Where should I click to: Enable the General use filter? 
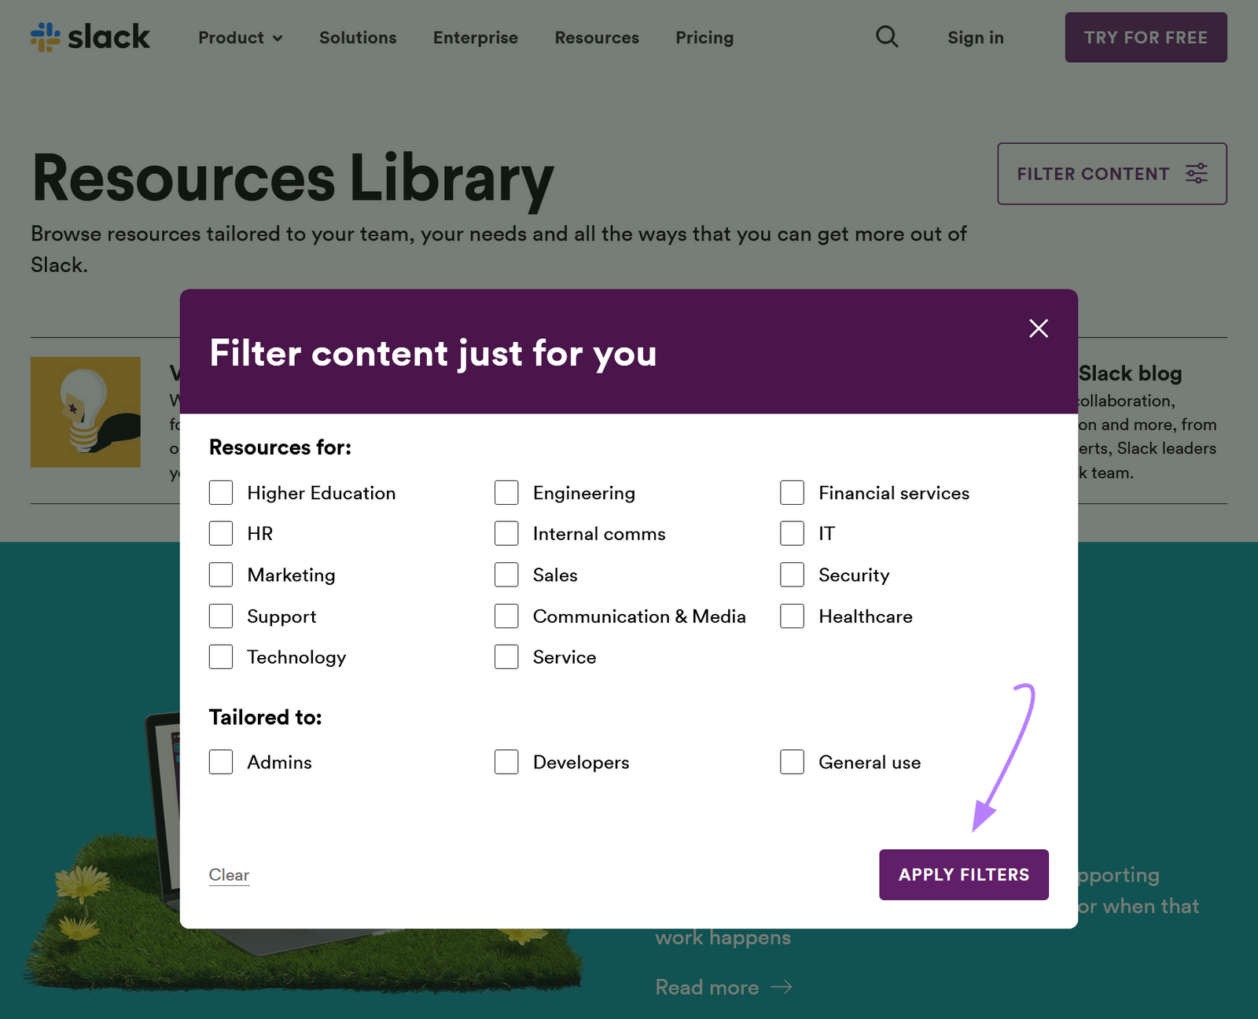click(792, 761)
